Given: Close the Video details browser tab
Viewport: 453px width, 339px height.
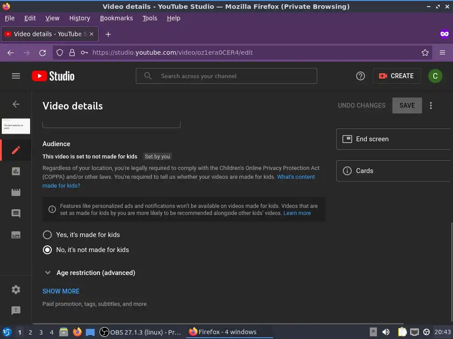Looking at the screenshot, I should 92,34.
